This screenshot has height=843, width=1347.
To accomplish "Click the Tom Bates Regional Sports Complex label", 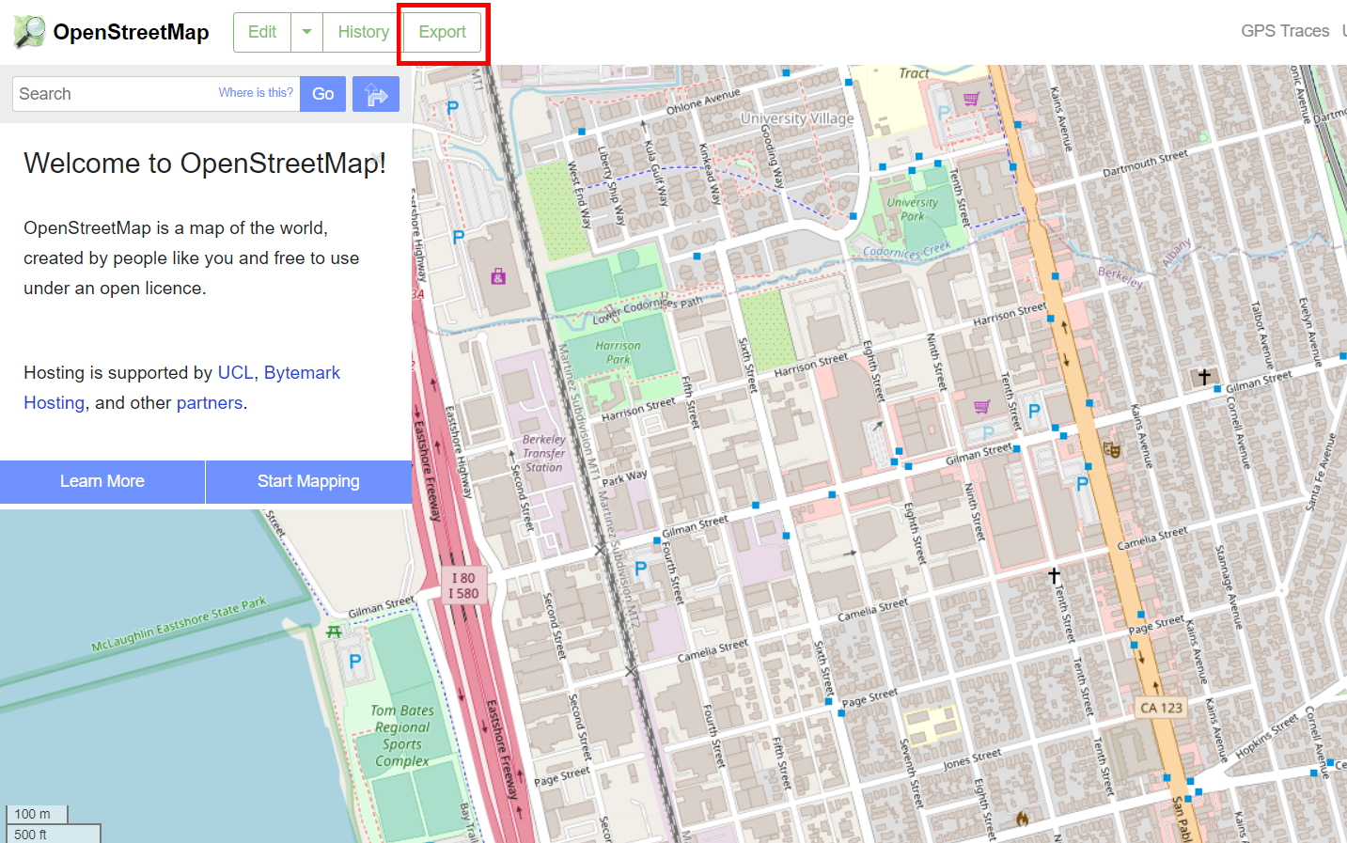I will [x=402, y=736].
